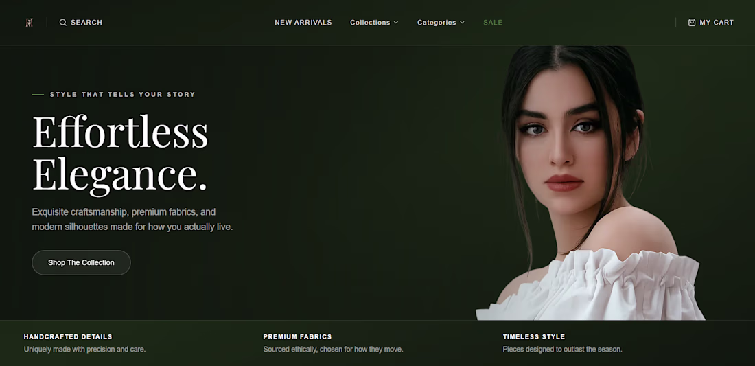This screenshot has width=755, height=366.
Task: Visit the SALE page
Action: click(x=493, y=23)
